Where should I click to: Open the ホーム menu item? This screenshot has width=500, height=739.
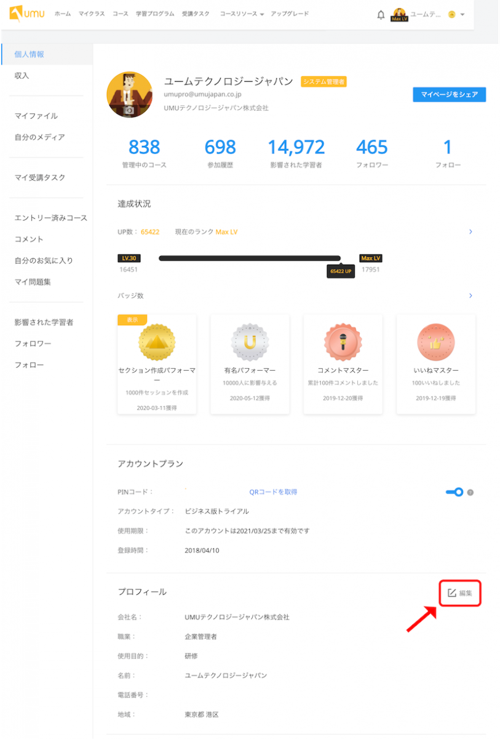tap(62, 14)
